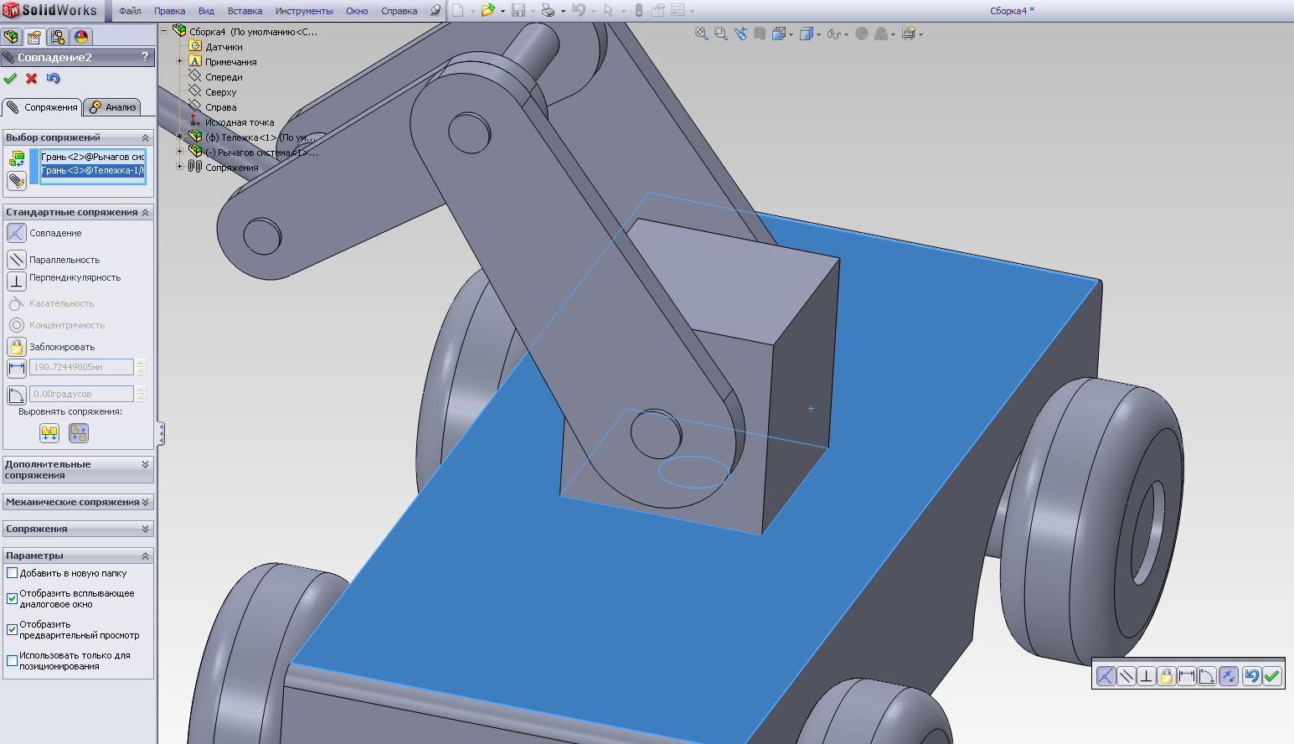The width and height of the screenshot is (1294, 744).
Task: Choose the Параллельность parallel mate icon
Action: (17, 260)
